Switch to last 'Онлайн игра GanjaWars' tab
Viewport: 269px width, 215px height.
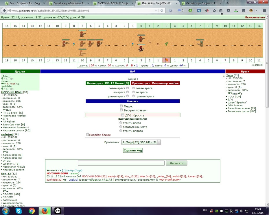[202, 3]
